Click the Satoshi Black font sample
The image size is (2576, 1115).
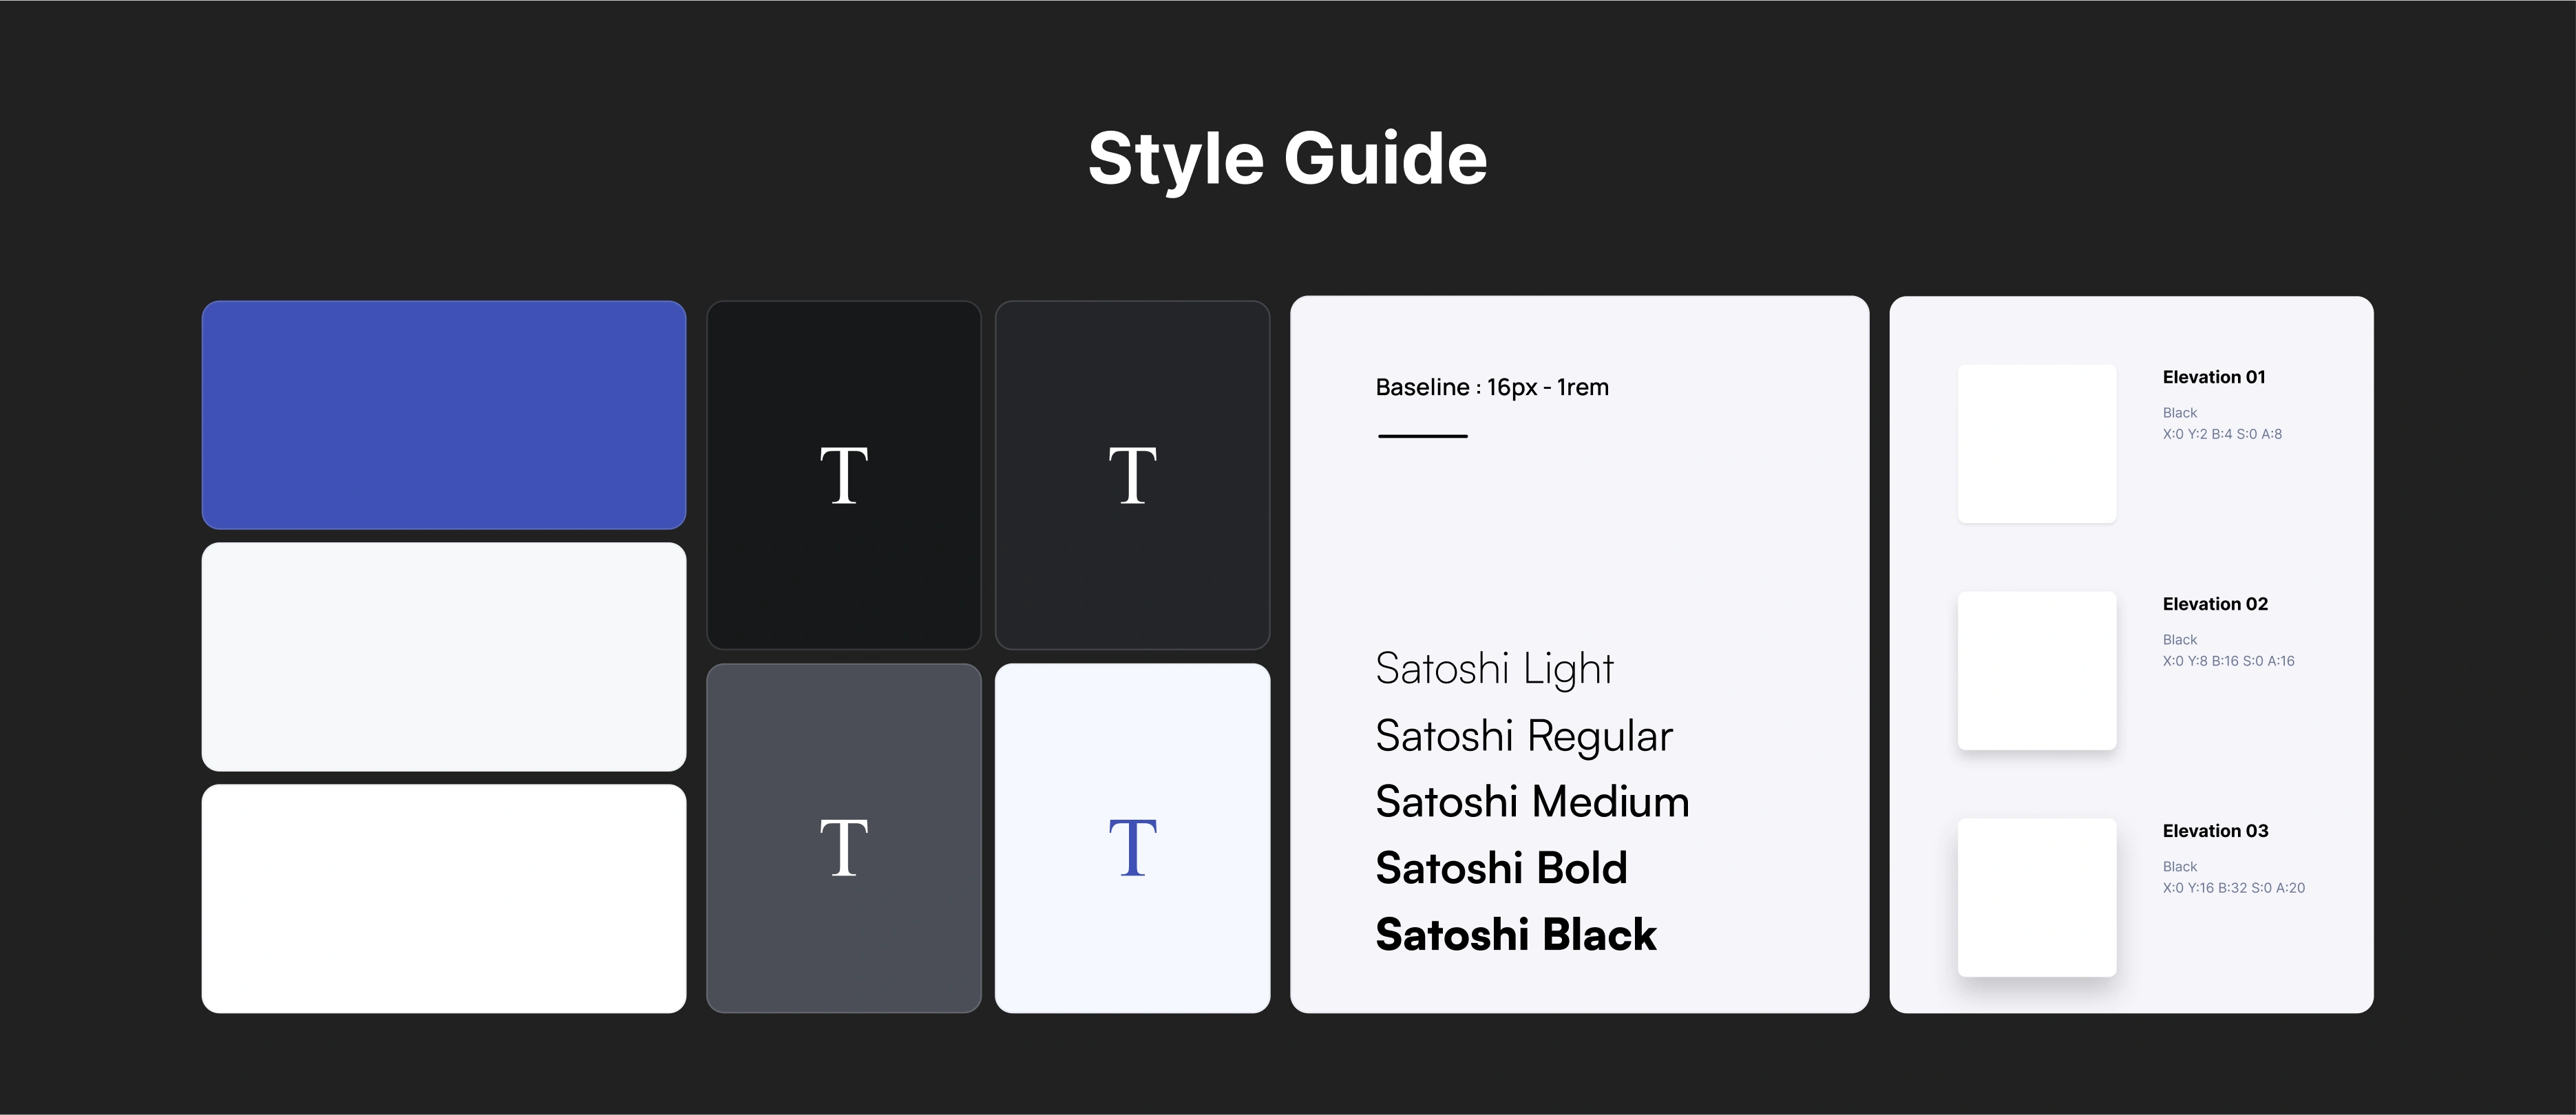coord(1516,935)
